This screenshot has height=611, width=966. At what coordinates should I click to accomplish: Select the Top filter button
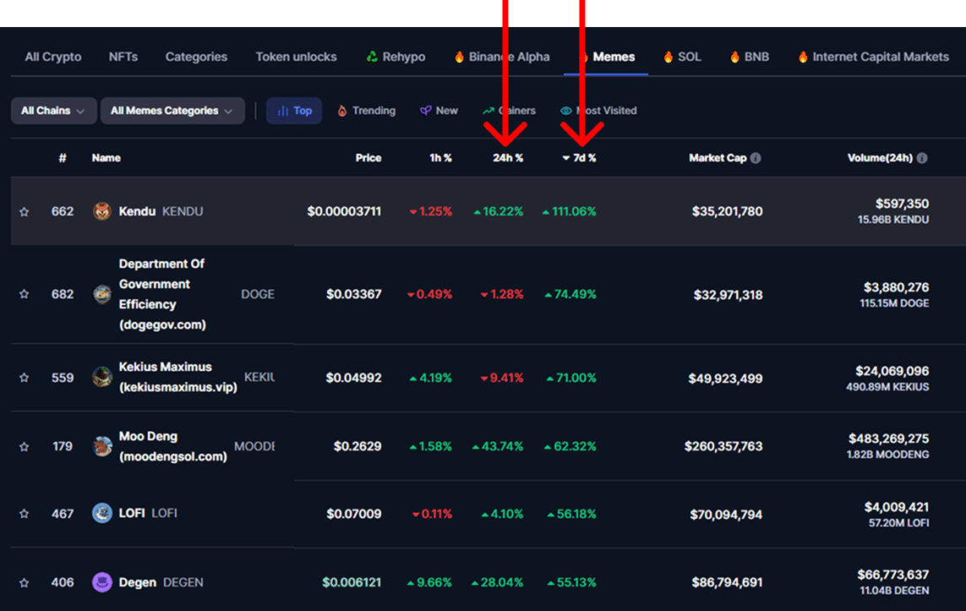coord(294,111)
